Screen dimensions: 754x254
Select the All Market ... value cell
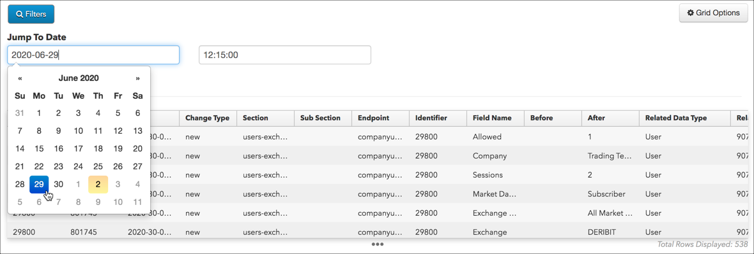tap(610, 213)
